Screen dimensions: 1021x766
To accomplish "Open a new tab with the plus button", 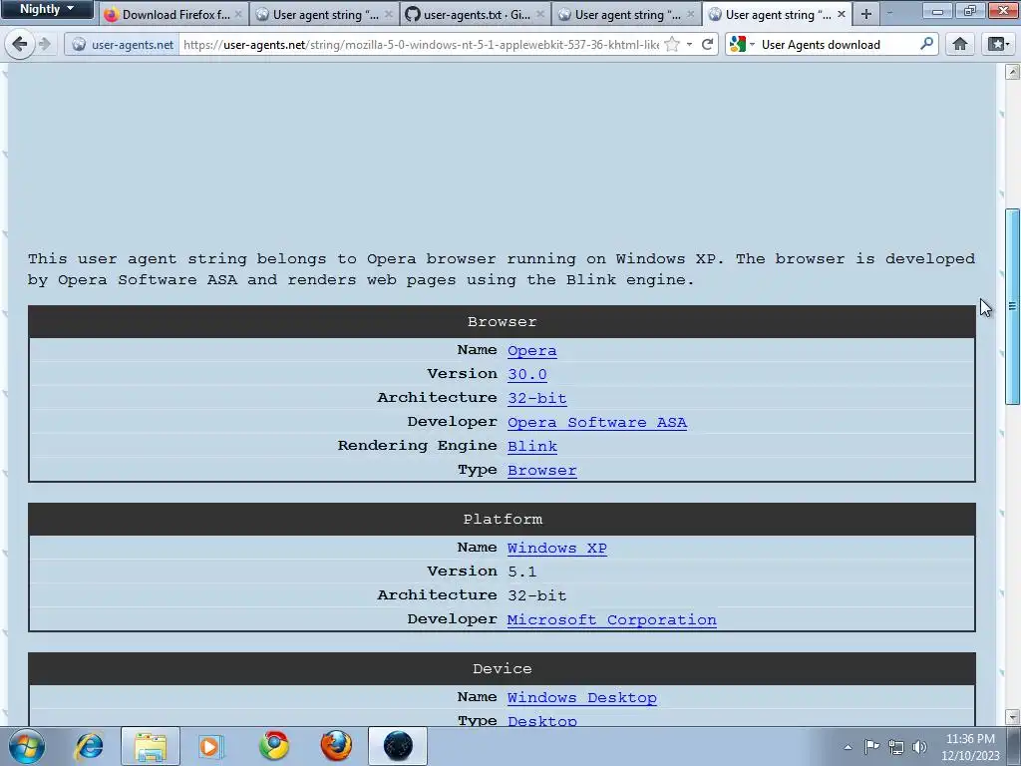I will point(866,14).
